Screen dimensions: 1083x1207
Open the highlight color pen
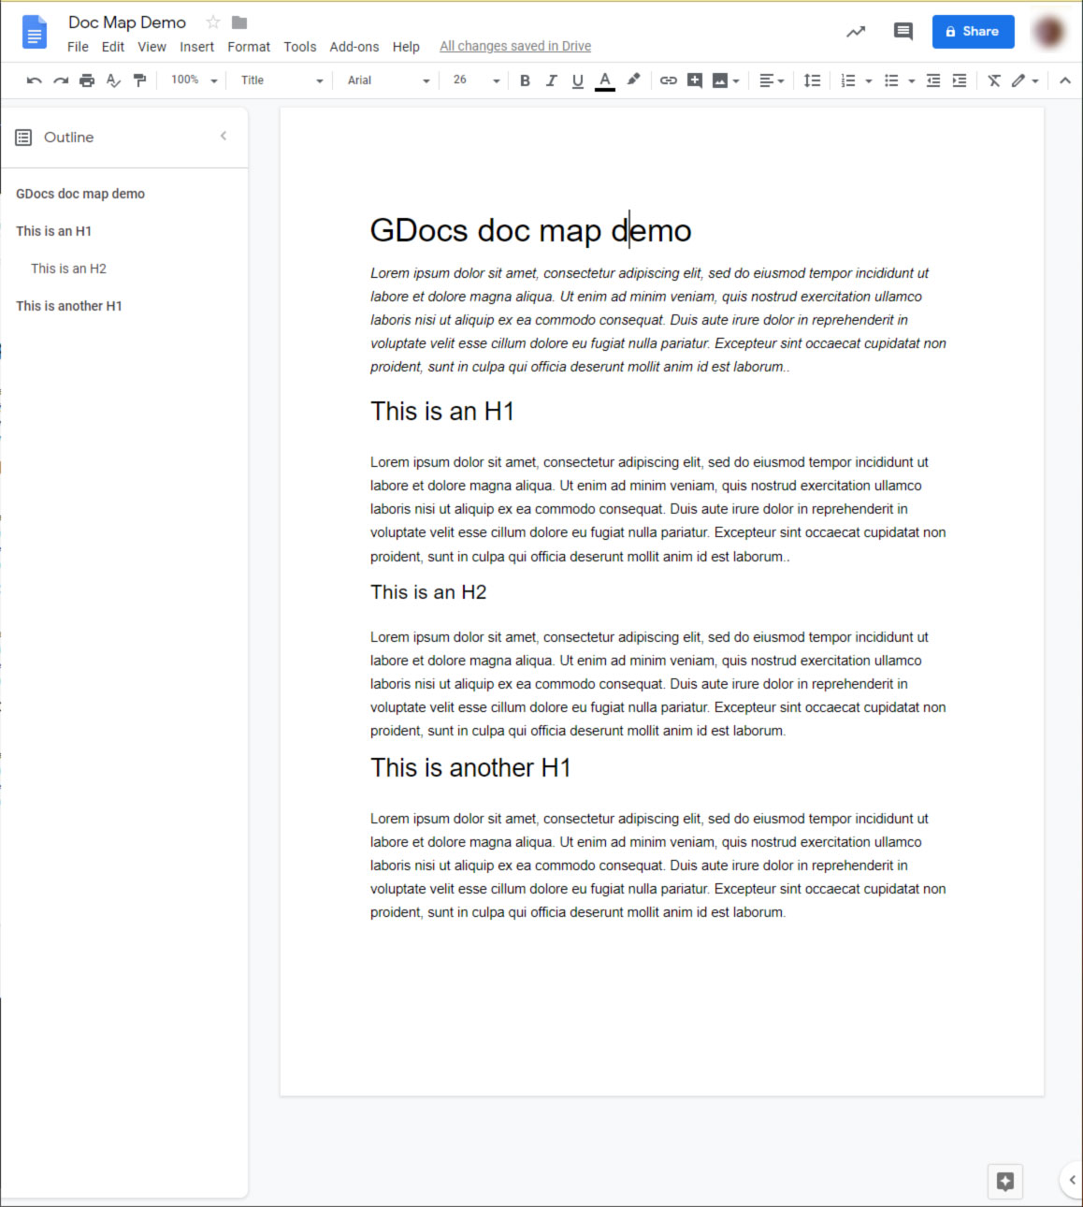[633, 80]
